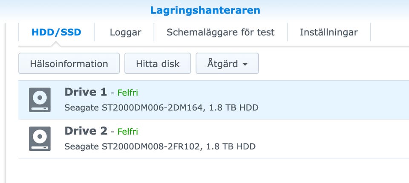Go to Schemaläggare för test tab
Viewport: 409px width, 183px height.
220,32
